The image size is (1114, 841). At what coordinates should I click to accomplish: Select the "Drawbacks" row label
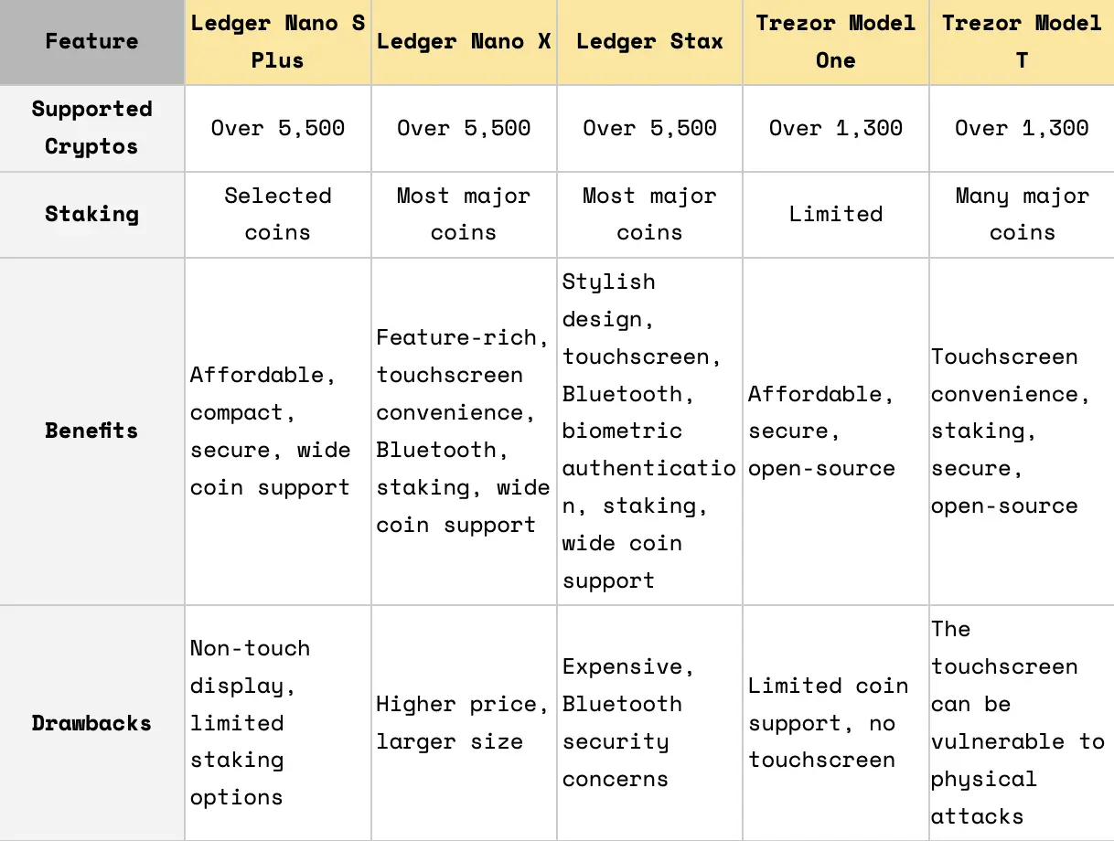pos(91,723)
